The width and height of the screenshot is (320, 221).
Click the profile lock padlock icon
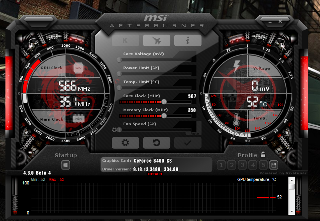tap(263, 155)
